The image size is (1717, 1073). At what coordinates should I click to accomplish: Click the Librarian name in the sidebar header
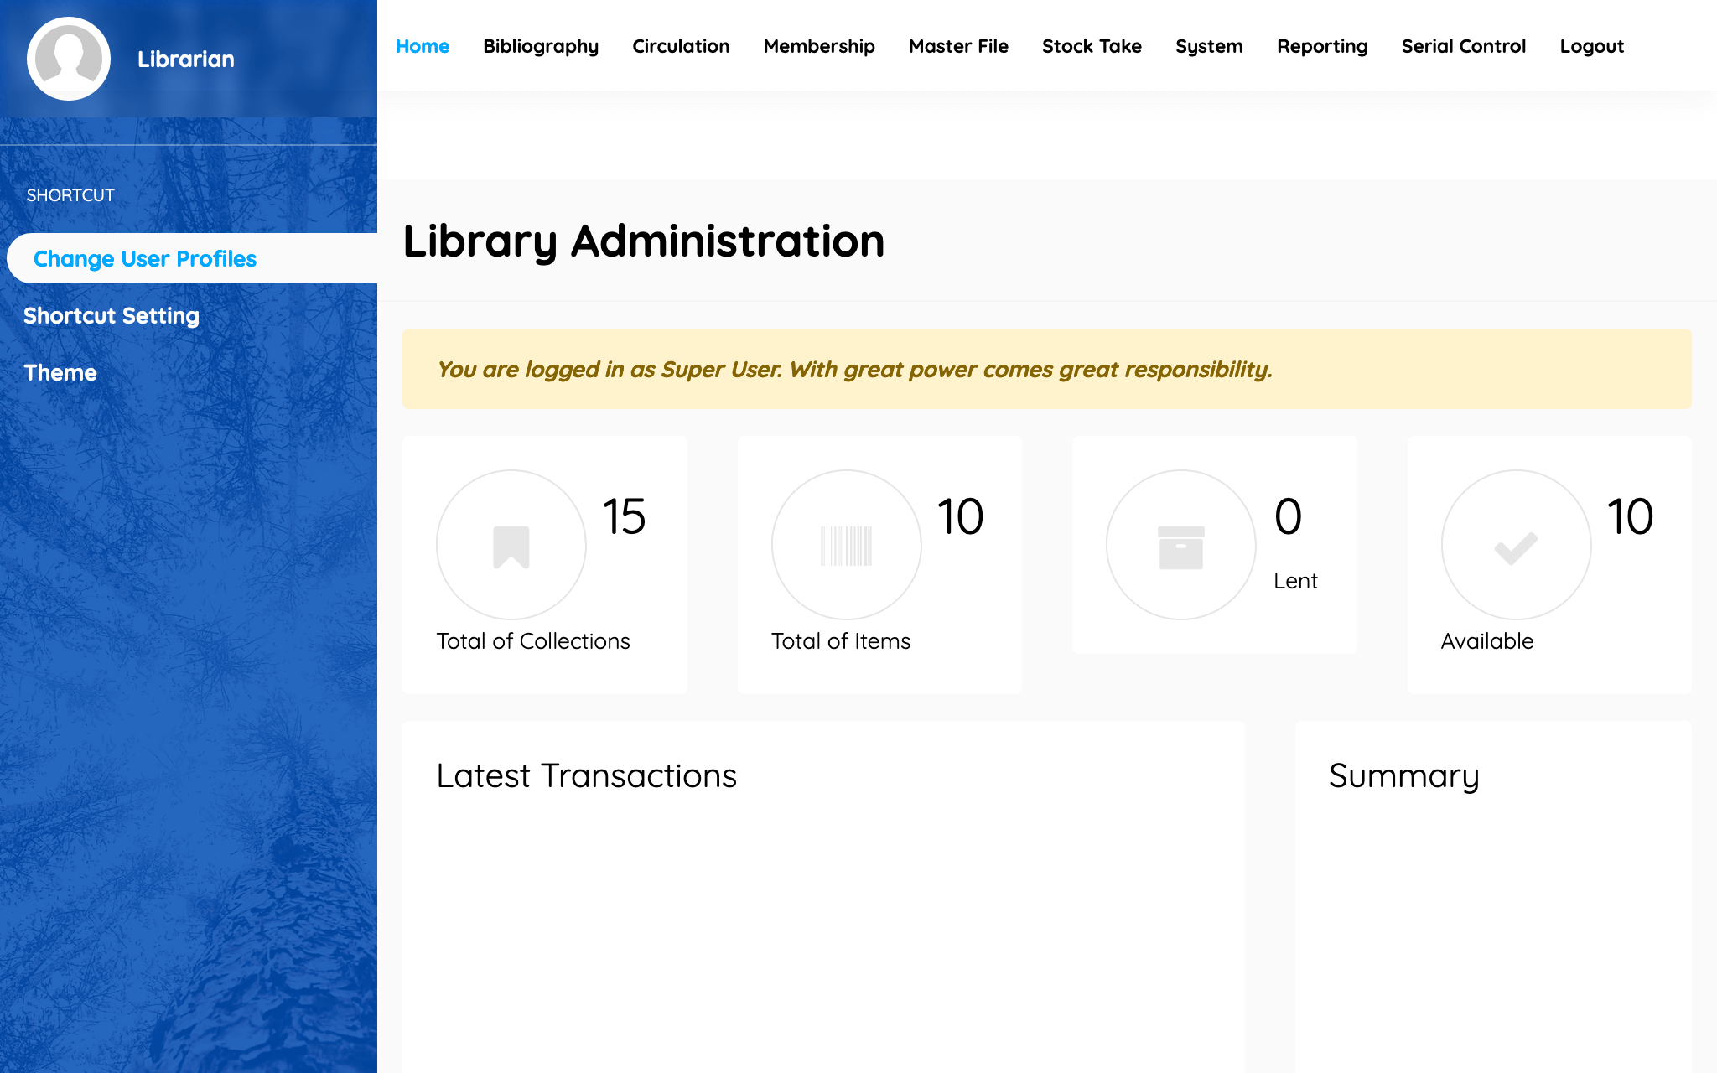pos(186,59)
